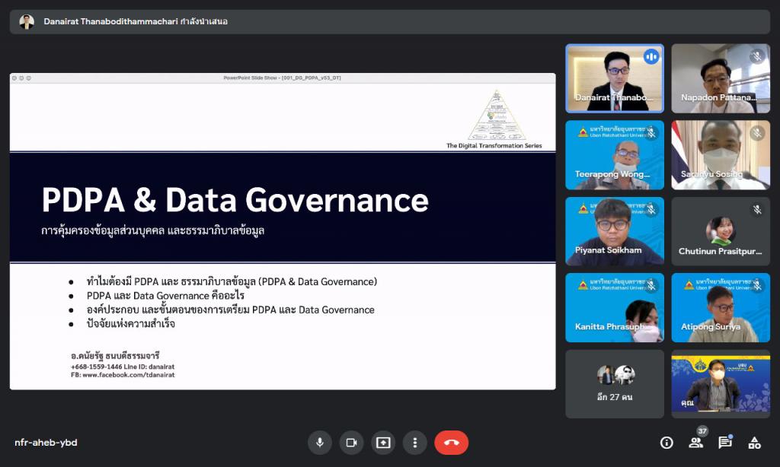Viewport: 780px width, 467px height.
Task: Click the presenter avatar in top banner
Action: point(27,21)
